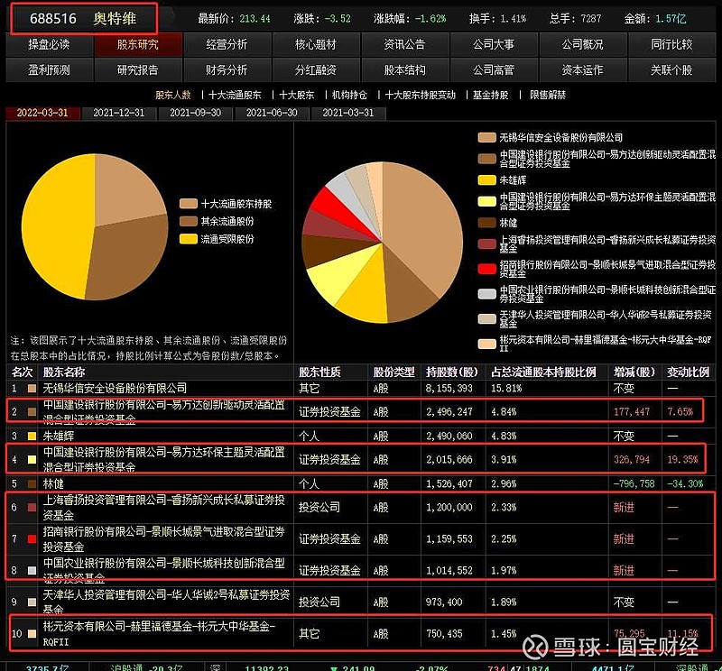The height and width of the screenshot is (671, 722).
Task: Select row 天津华人投资管理有限公司 fund
Action: [360, 602]
